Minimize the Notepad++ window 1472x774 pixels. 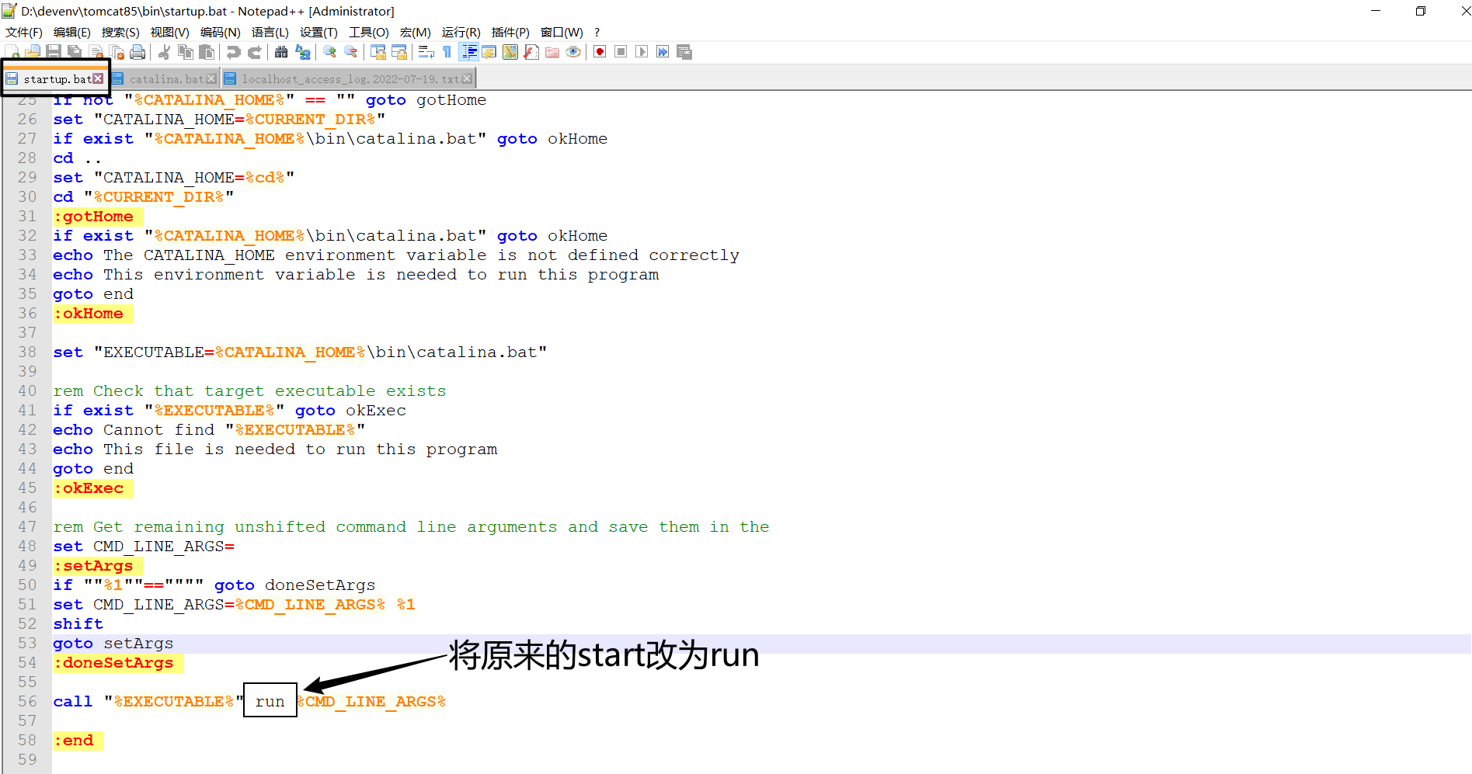[1376, 11]
